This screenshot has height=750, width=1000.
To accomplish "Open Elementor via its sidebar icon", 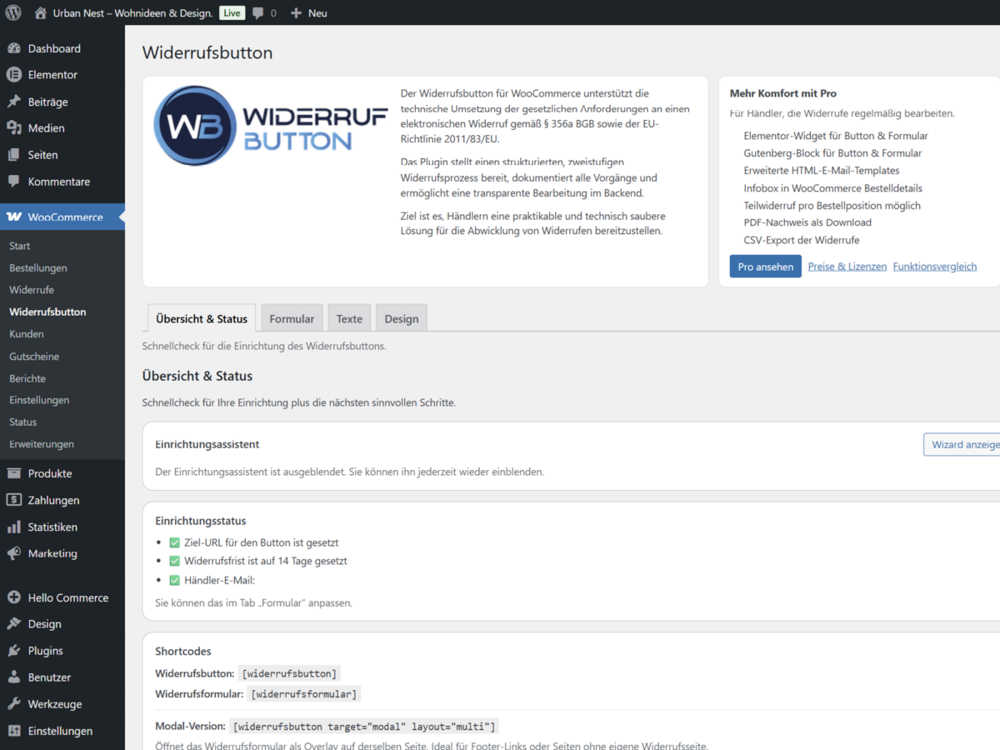I will pyautogui.click(x=13, y=75).
